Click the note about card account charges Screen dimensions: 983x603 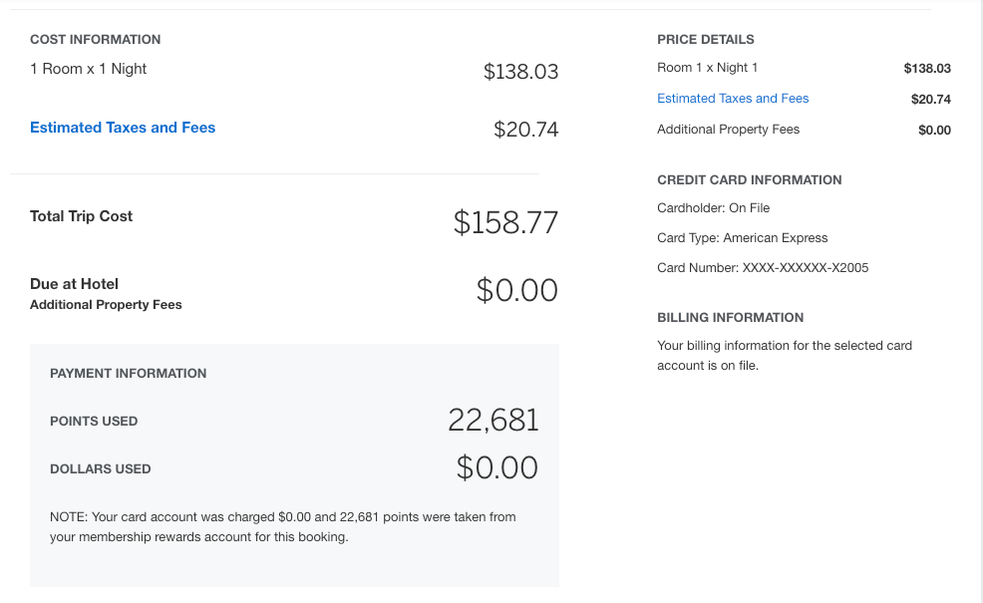click(x=282, y=526)
